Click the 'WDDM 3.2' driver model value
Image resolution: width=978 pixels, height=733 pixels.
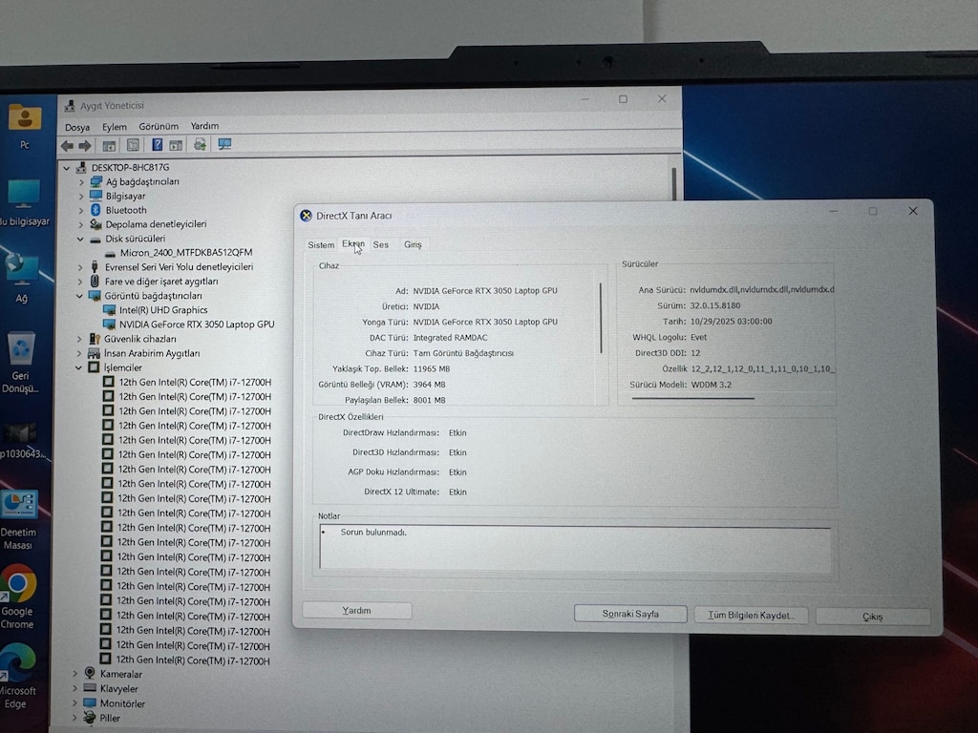click(x=711, y=385)
